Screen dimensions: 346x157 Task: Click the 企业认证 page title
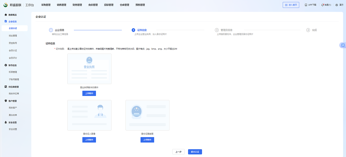41,17
